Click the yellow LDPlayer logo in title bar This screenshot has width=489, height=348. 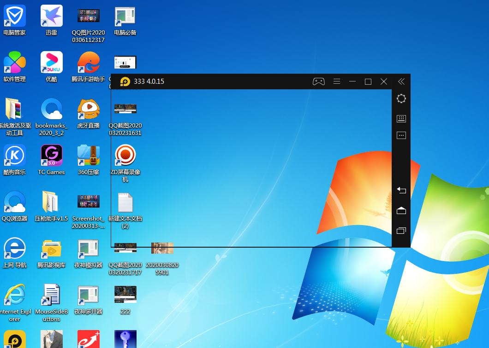pyautogui.click(x=125, y=81)
